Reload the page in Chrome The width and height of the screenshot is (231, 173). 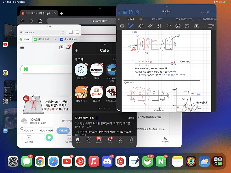[x=40, y=21]
